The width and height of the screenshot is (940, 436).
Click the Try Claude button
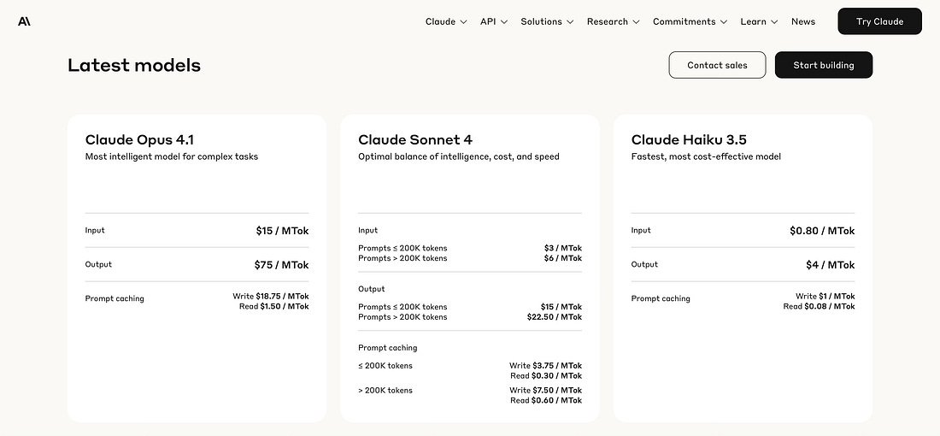pyautogui.click(x=879, y=21)
